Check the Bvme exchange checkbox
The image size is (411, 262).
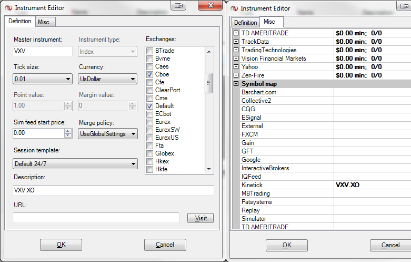click(x=149, y=59)
